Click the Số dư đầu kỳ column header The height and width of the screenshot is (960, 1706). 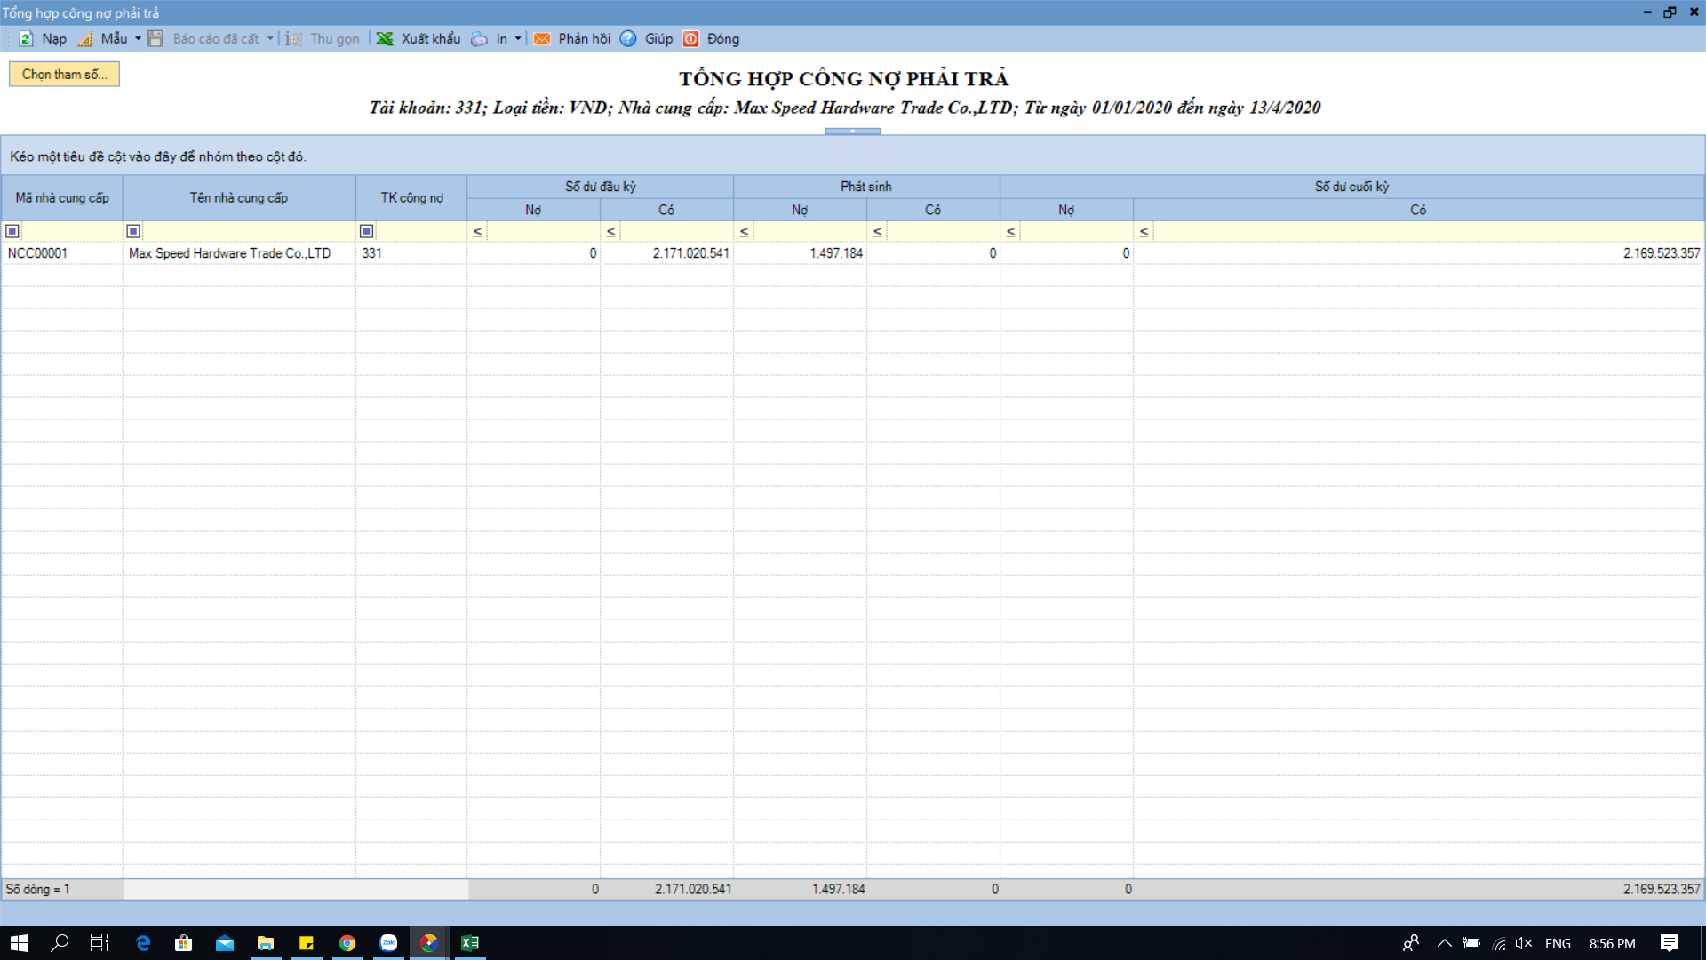600,187
